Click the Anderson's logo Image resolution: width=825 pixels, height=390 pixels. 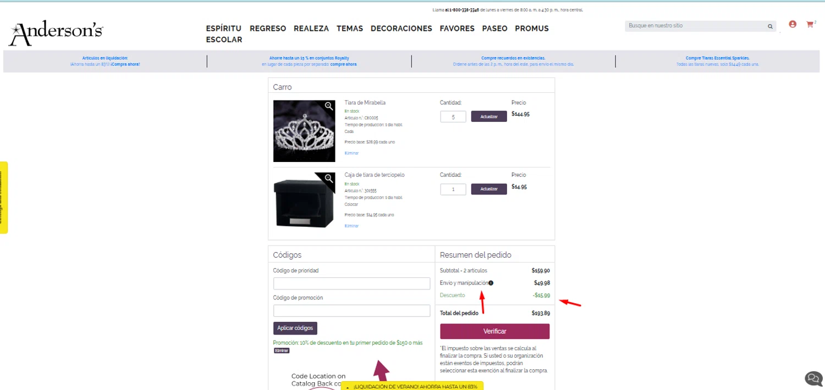tap(56, 34)
